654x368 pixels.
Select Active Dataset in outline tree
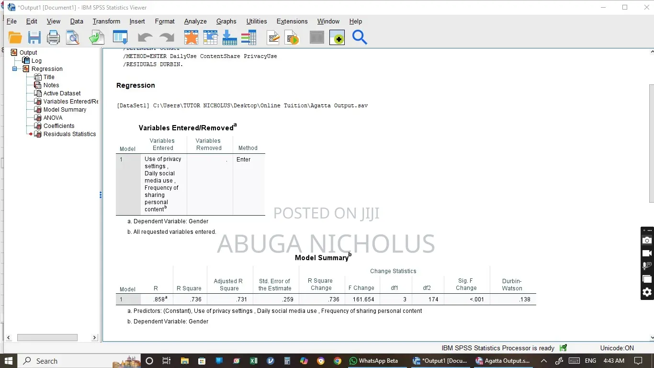62,93
